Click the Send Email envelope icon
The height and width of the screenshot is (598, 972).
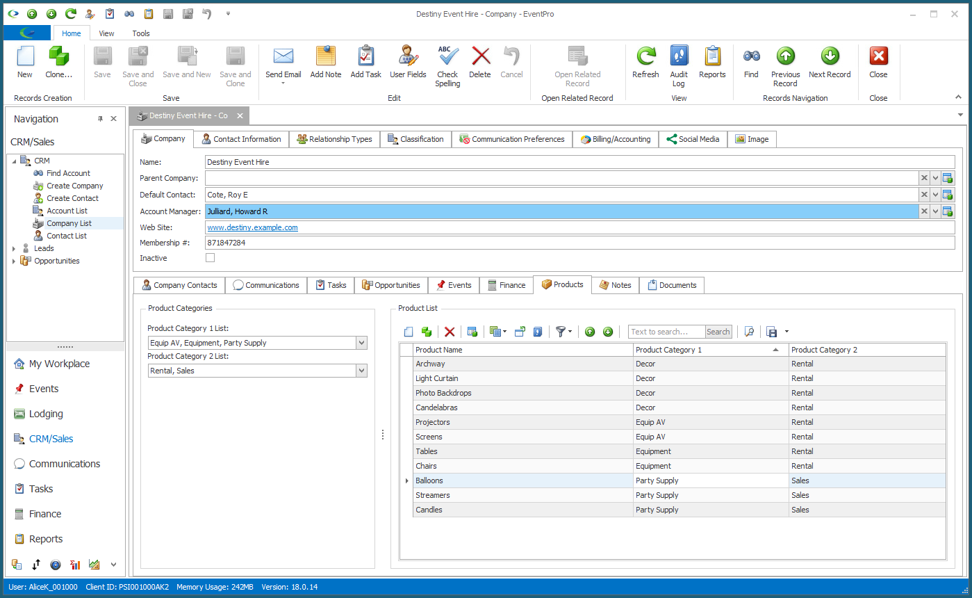(x=283, y=56)
